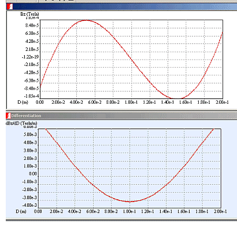Click the -8.40e-5 tick on the Bz axis
Image resolution: width=237 pixels, height=227 pixels.
tap(31, 88)
